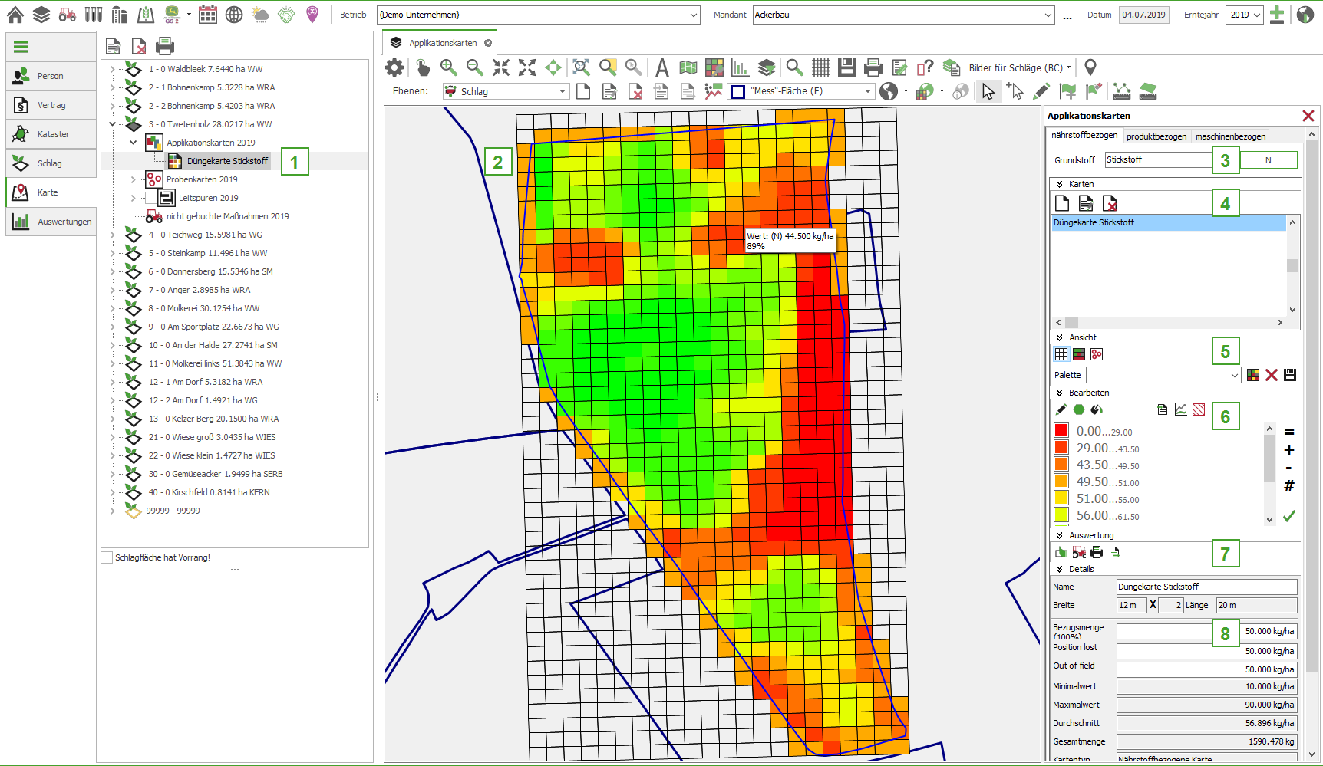Click the floppy disk save icon in map toolbar

point(847,67)
